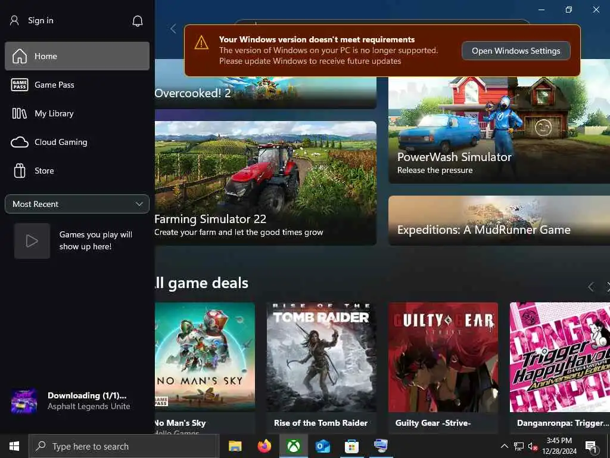Screen dimensions: 610x458
Task: Open Farming Simulator 22 tile
Action: coord(265,183)
